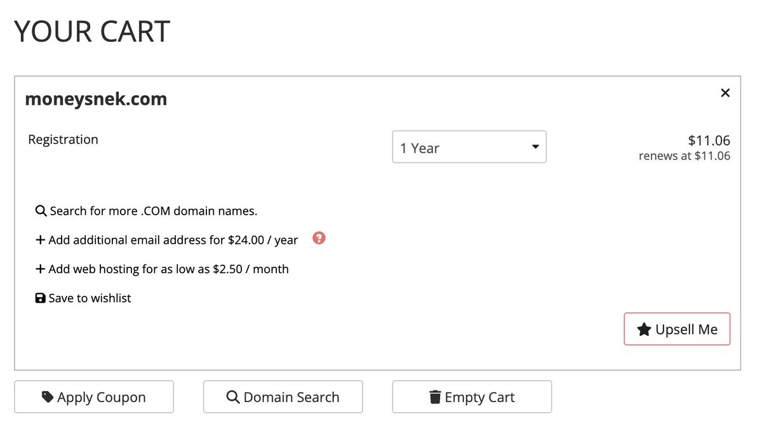Click the Apply Coupon button
This screenshot has width=762, height=435.
click(x=94, y=397)
